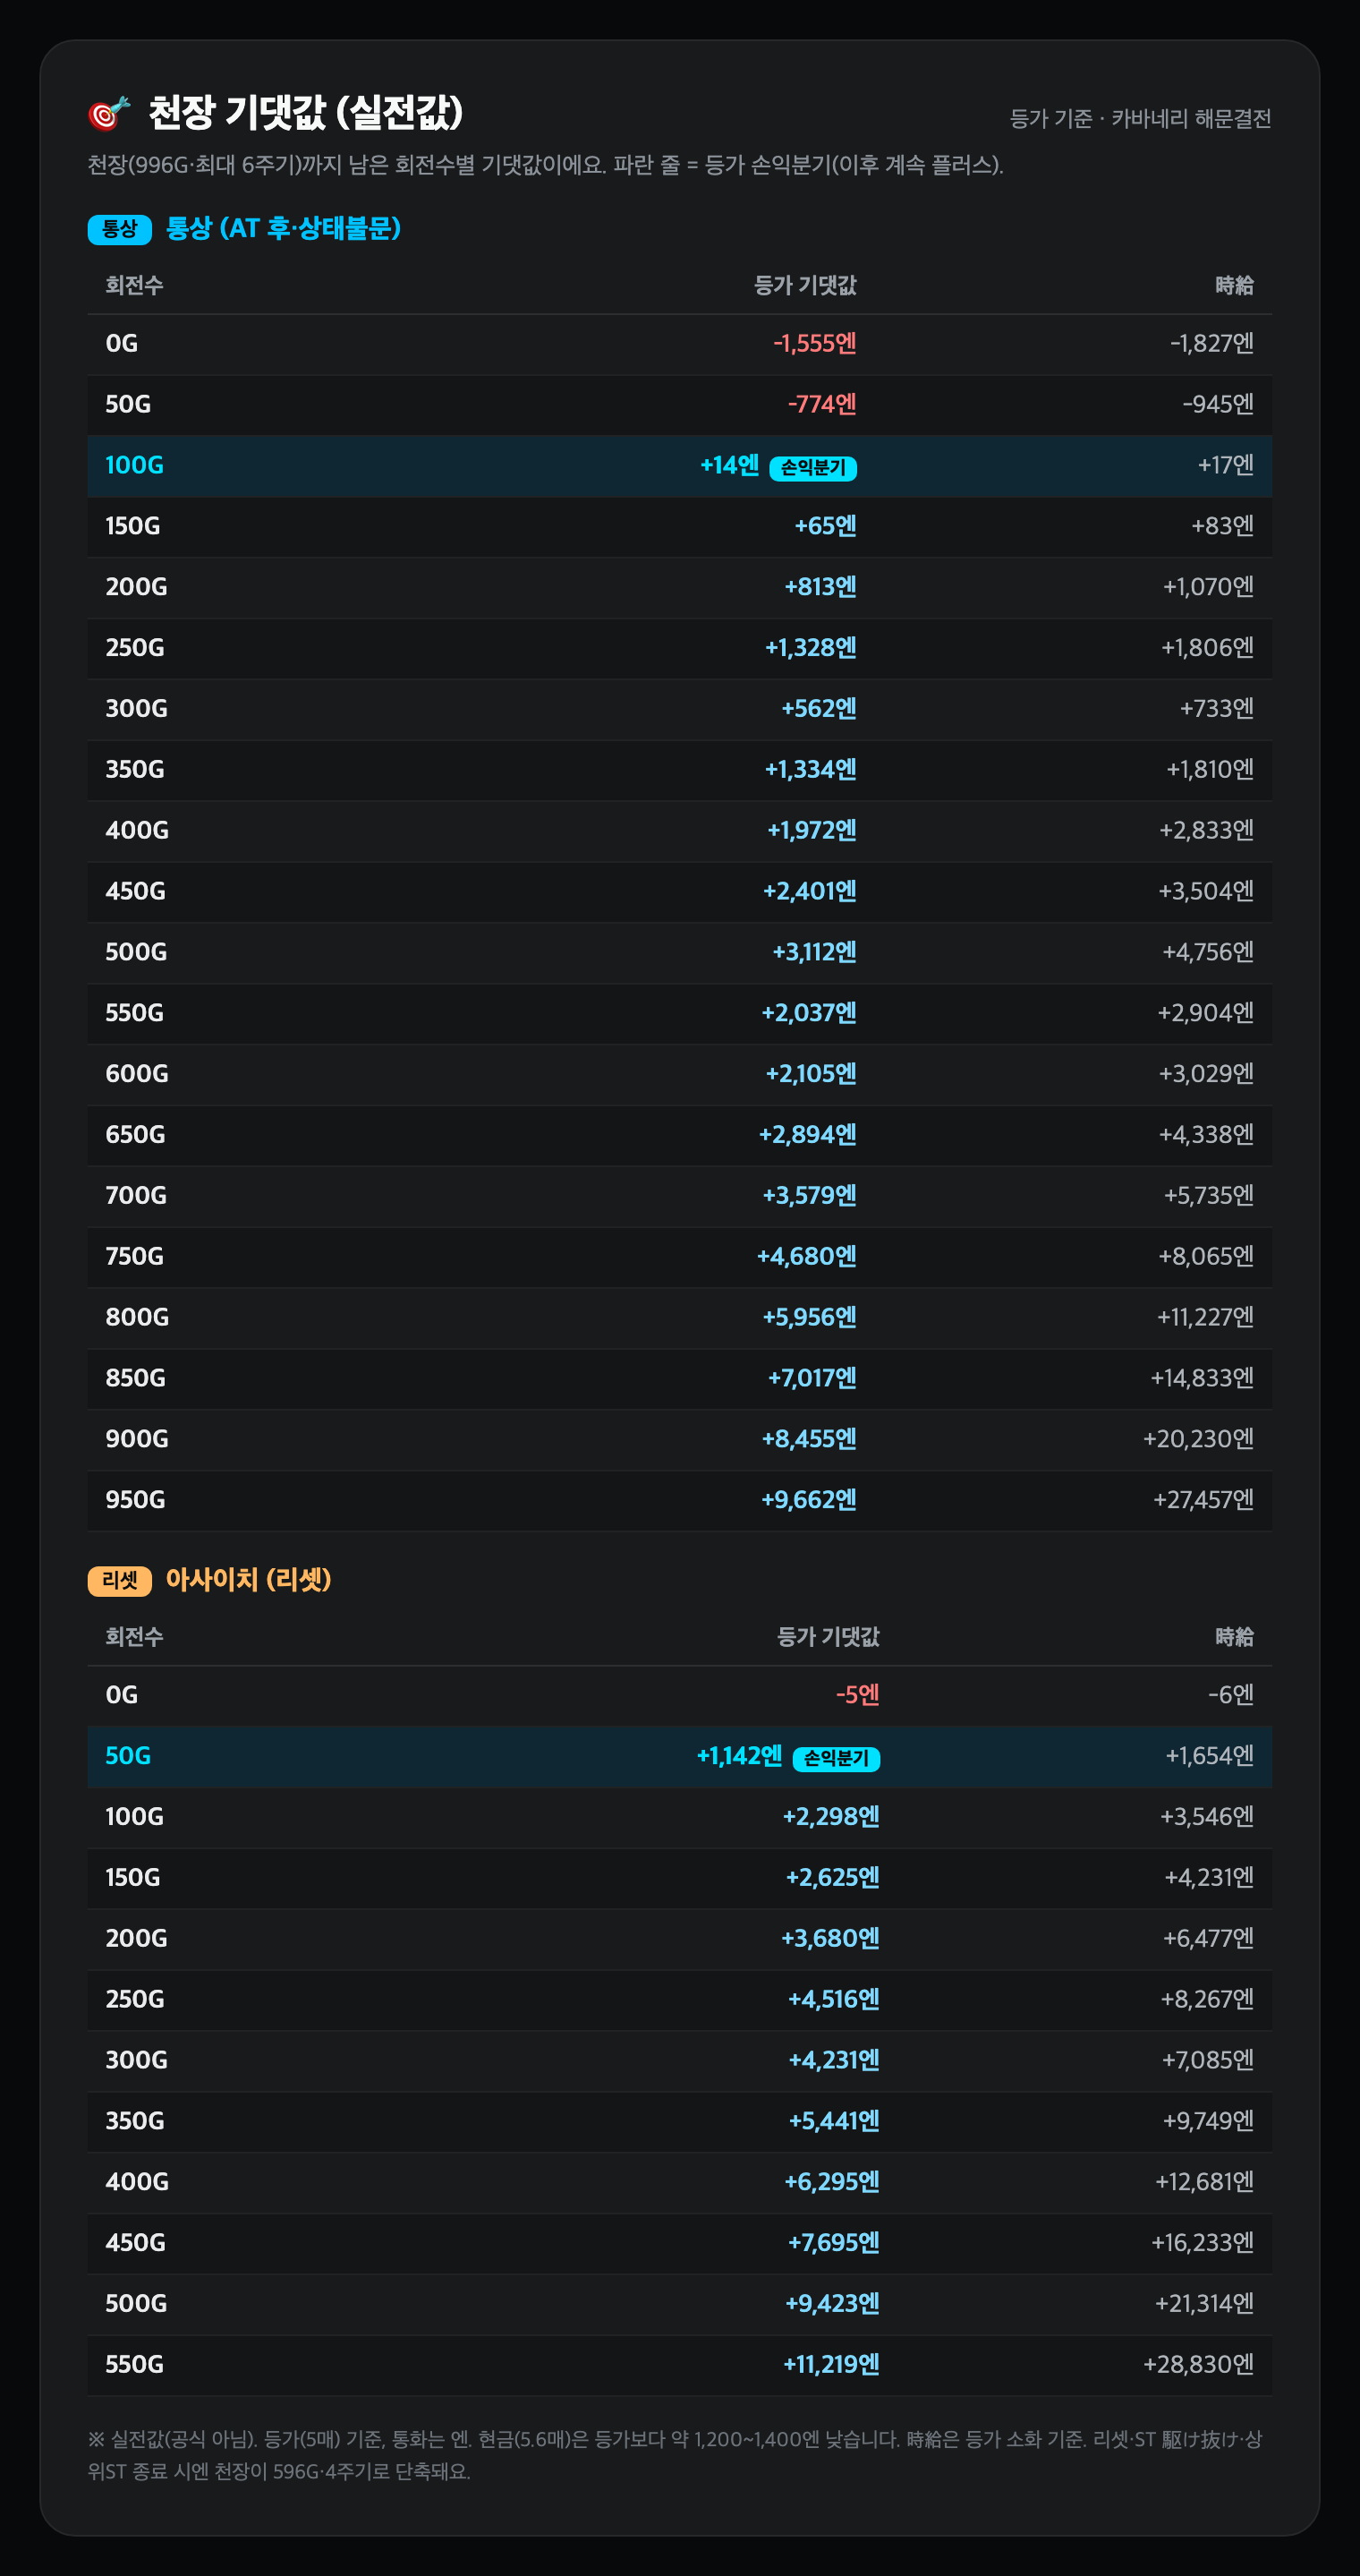1360x2576 pixels.
Task: Click the value +9,662엔
Action: pyautogui.click(x=810, y=1501)
